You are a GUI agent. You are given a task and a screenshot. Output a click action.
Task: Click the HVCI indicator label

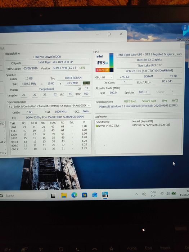pyautogui.click(x=175, y=100)
